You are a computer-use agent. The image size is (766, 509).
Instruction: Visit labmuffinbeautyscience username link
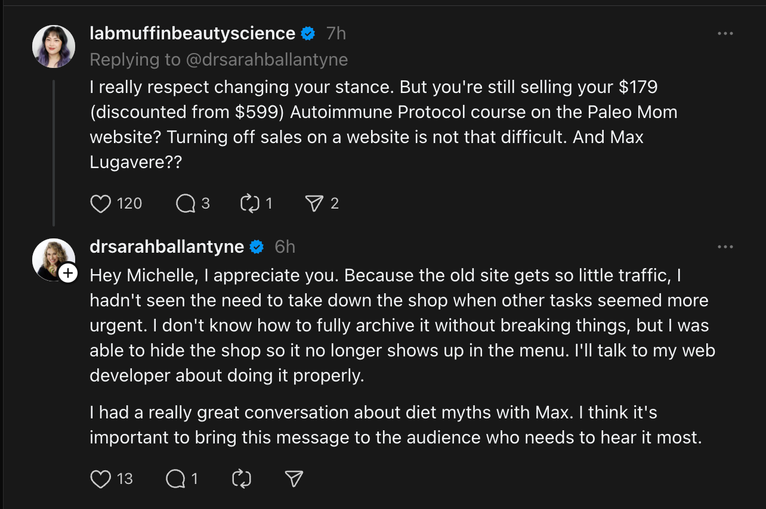coord(193,33)
